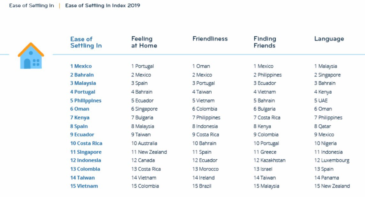Click the Feeling at Home column header
The image size is (365, 197).
144,42
